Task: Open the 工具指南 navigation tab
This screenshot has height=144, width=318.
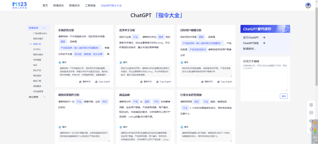Action: click(x=90, y=6)
